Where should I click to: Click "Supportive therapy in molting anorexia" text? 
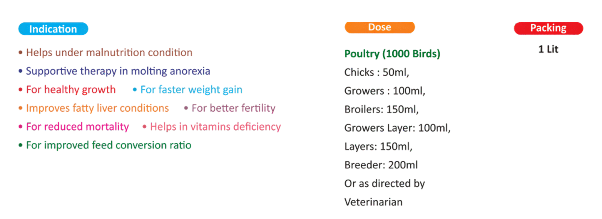118,71
